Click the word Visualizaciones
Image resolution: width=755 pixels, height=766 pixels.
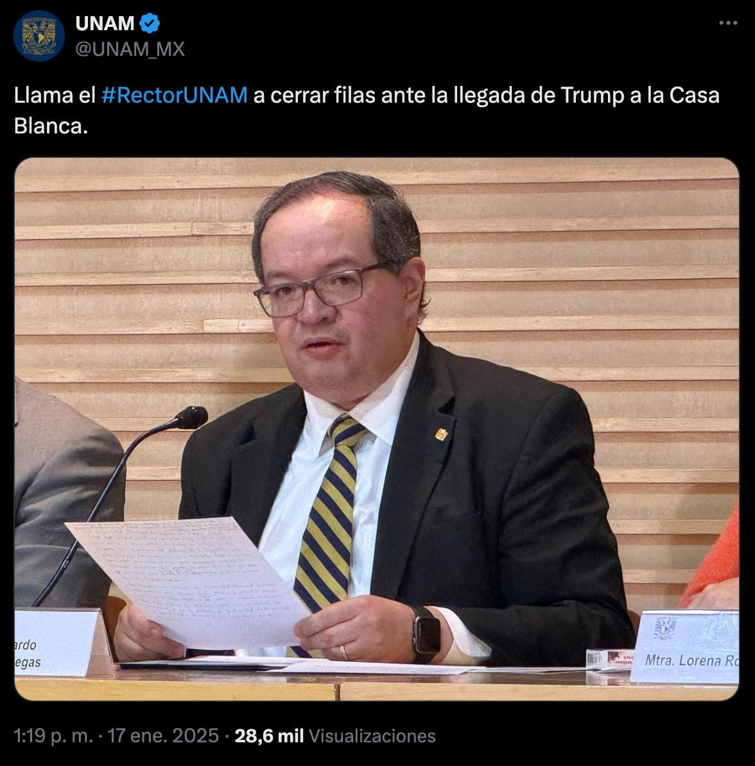(372, 736)
